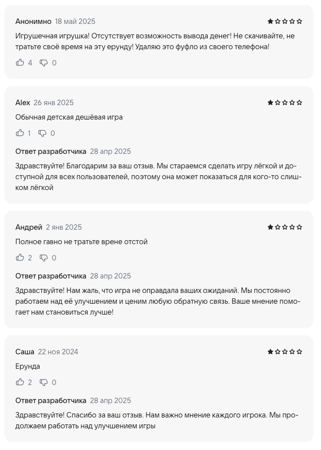Open the author name Саша
Screen dimensions: 321x450
click(x=25, y=352)
